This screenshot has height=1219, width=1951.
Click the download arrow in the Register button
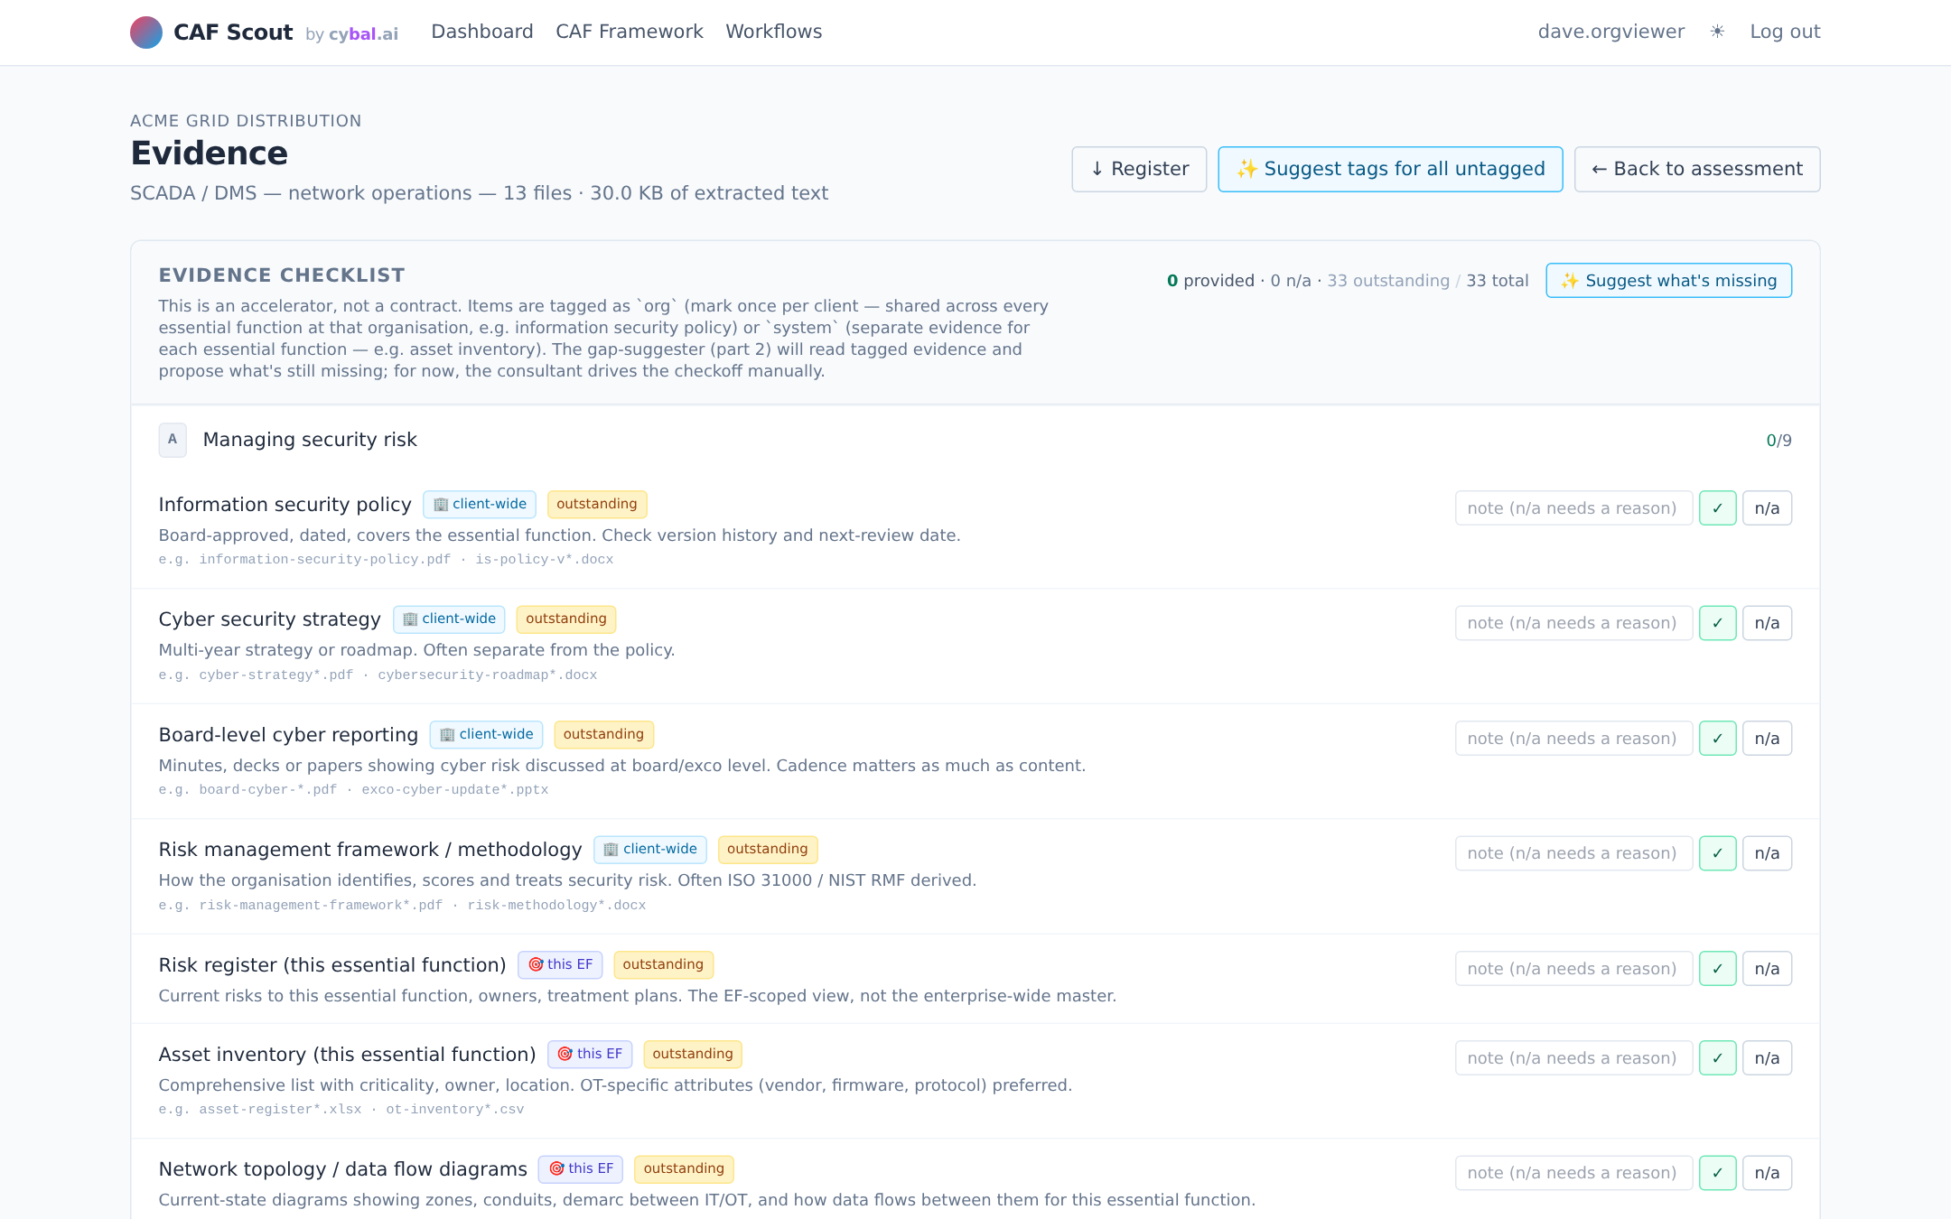point(1097,169)
